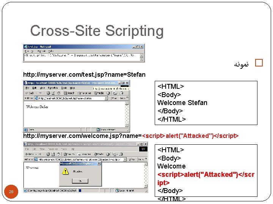This screenshot has height=204, width=273.
Task: Expand Links chevron in Attacked browser window
Action: [146, 159]
